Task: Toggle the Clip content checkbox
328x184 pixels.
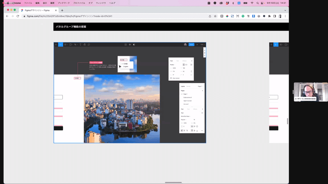Action: tap(171, 78)
